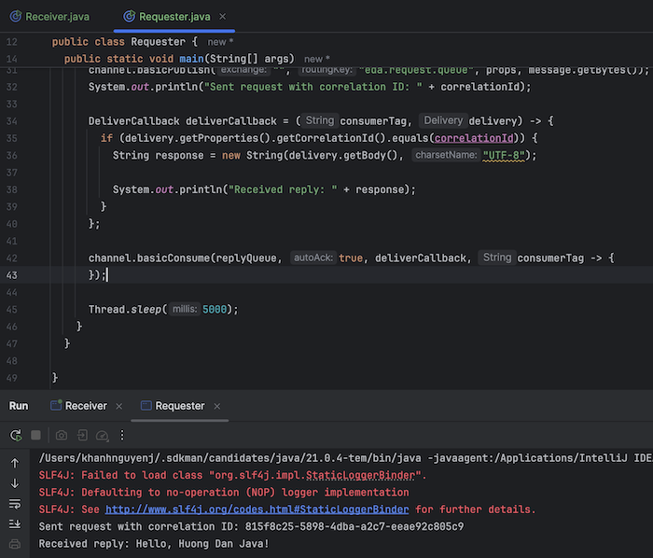The width and height of the screenshot is (653, 558).
Task: Click the Run tool window label
Action: (19, 406)
